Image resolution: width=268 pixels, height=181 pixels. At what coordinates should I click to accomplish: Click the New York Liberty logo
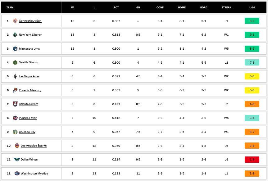coord(15,35)
